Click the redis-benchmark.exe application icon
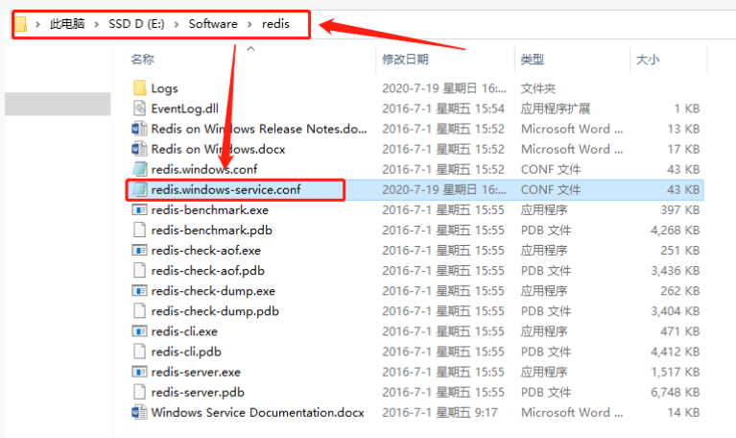The image size is (736, 438). 139,209
